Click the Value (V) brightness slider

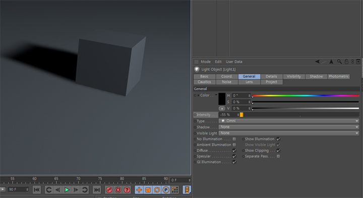[x=306, y=108]
